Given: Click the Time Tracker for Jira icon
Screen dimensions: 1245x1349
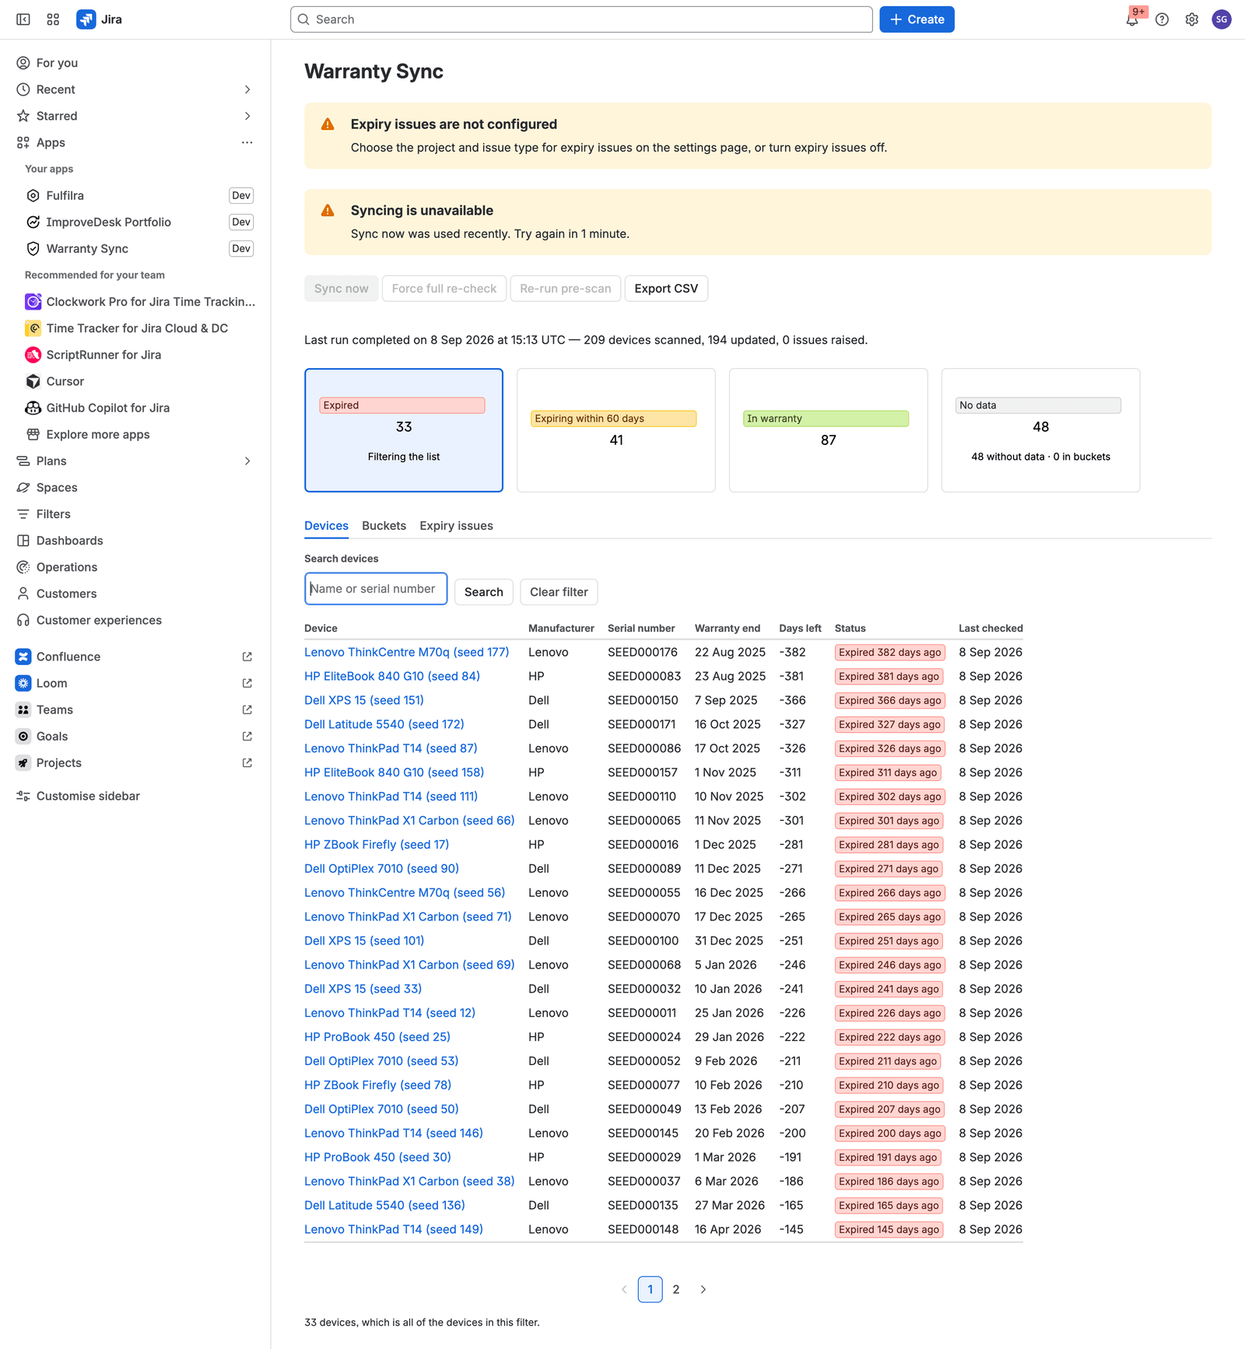Looking at the screenshot, I should point(33,328).
